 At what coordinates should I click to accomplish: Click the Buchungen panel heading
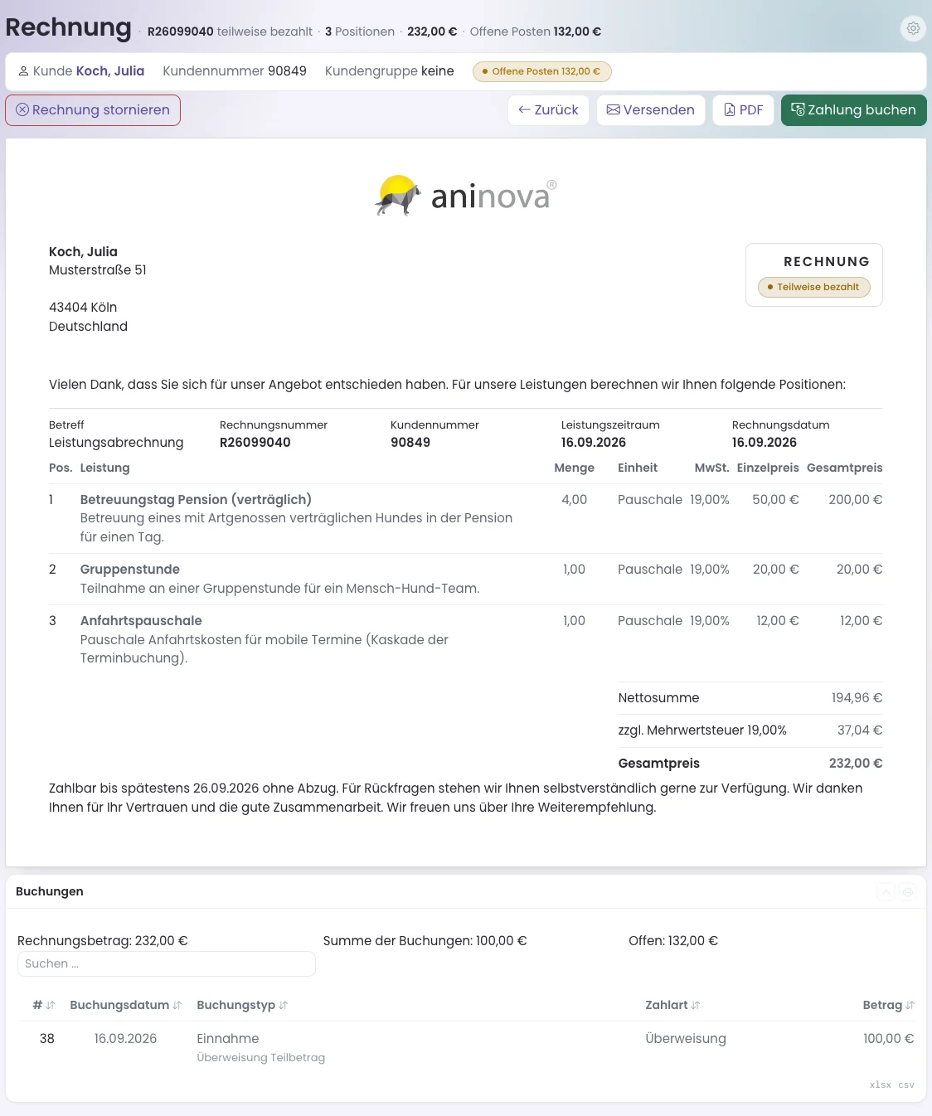(50, 891)
